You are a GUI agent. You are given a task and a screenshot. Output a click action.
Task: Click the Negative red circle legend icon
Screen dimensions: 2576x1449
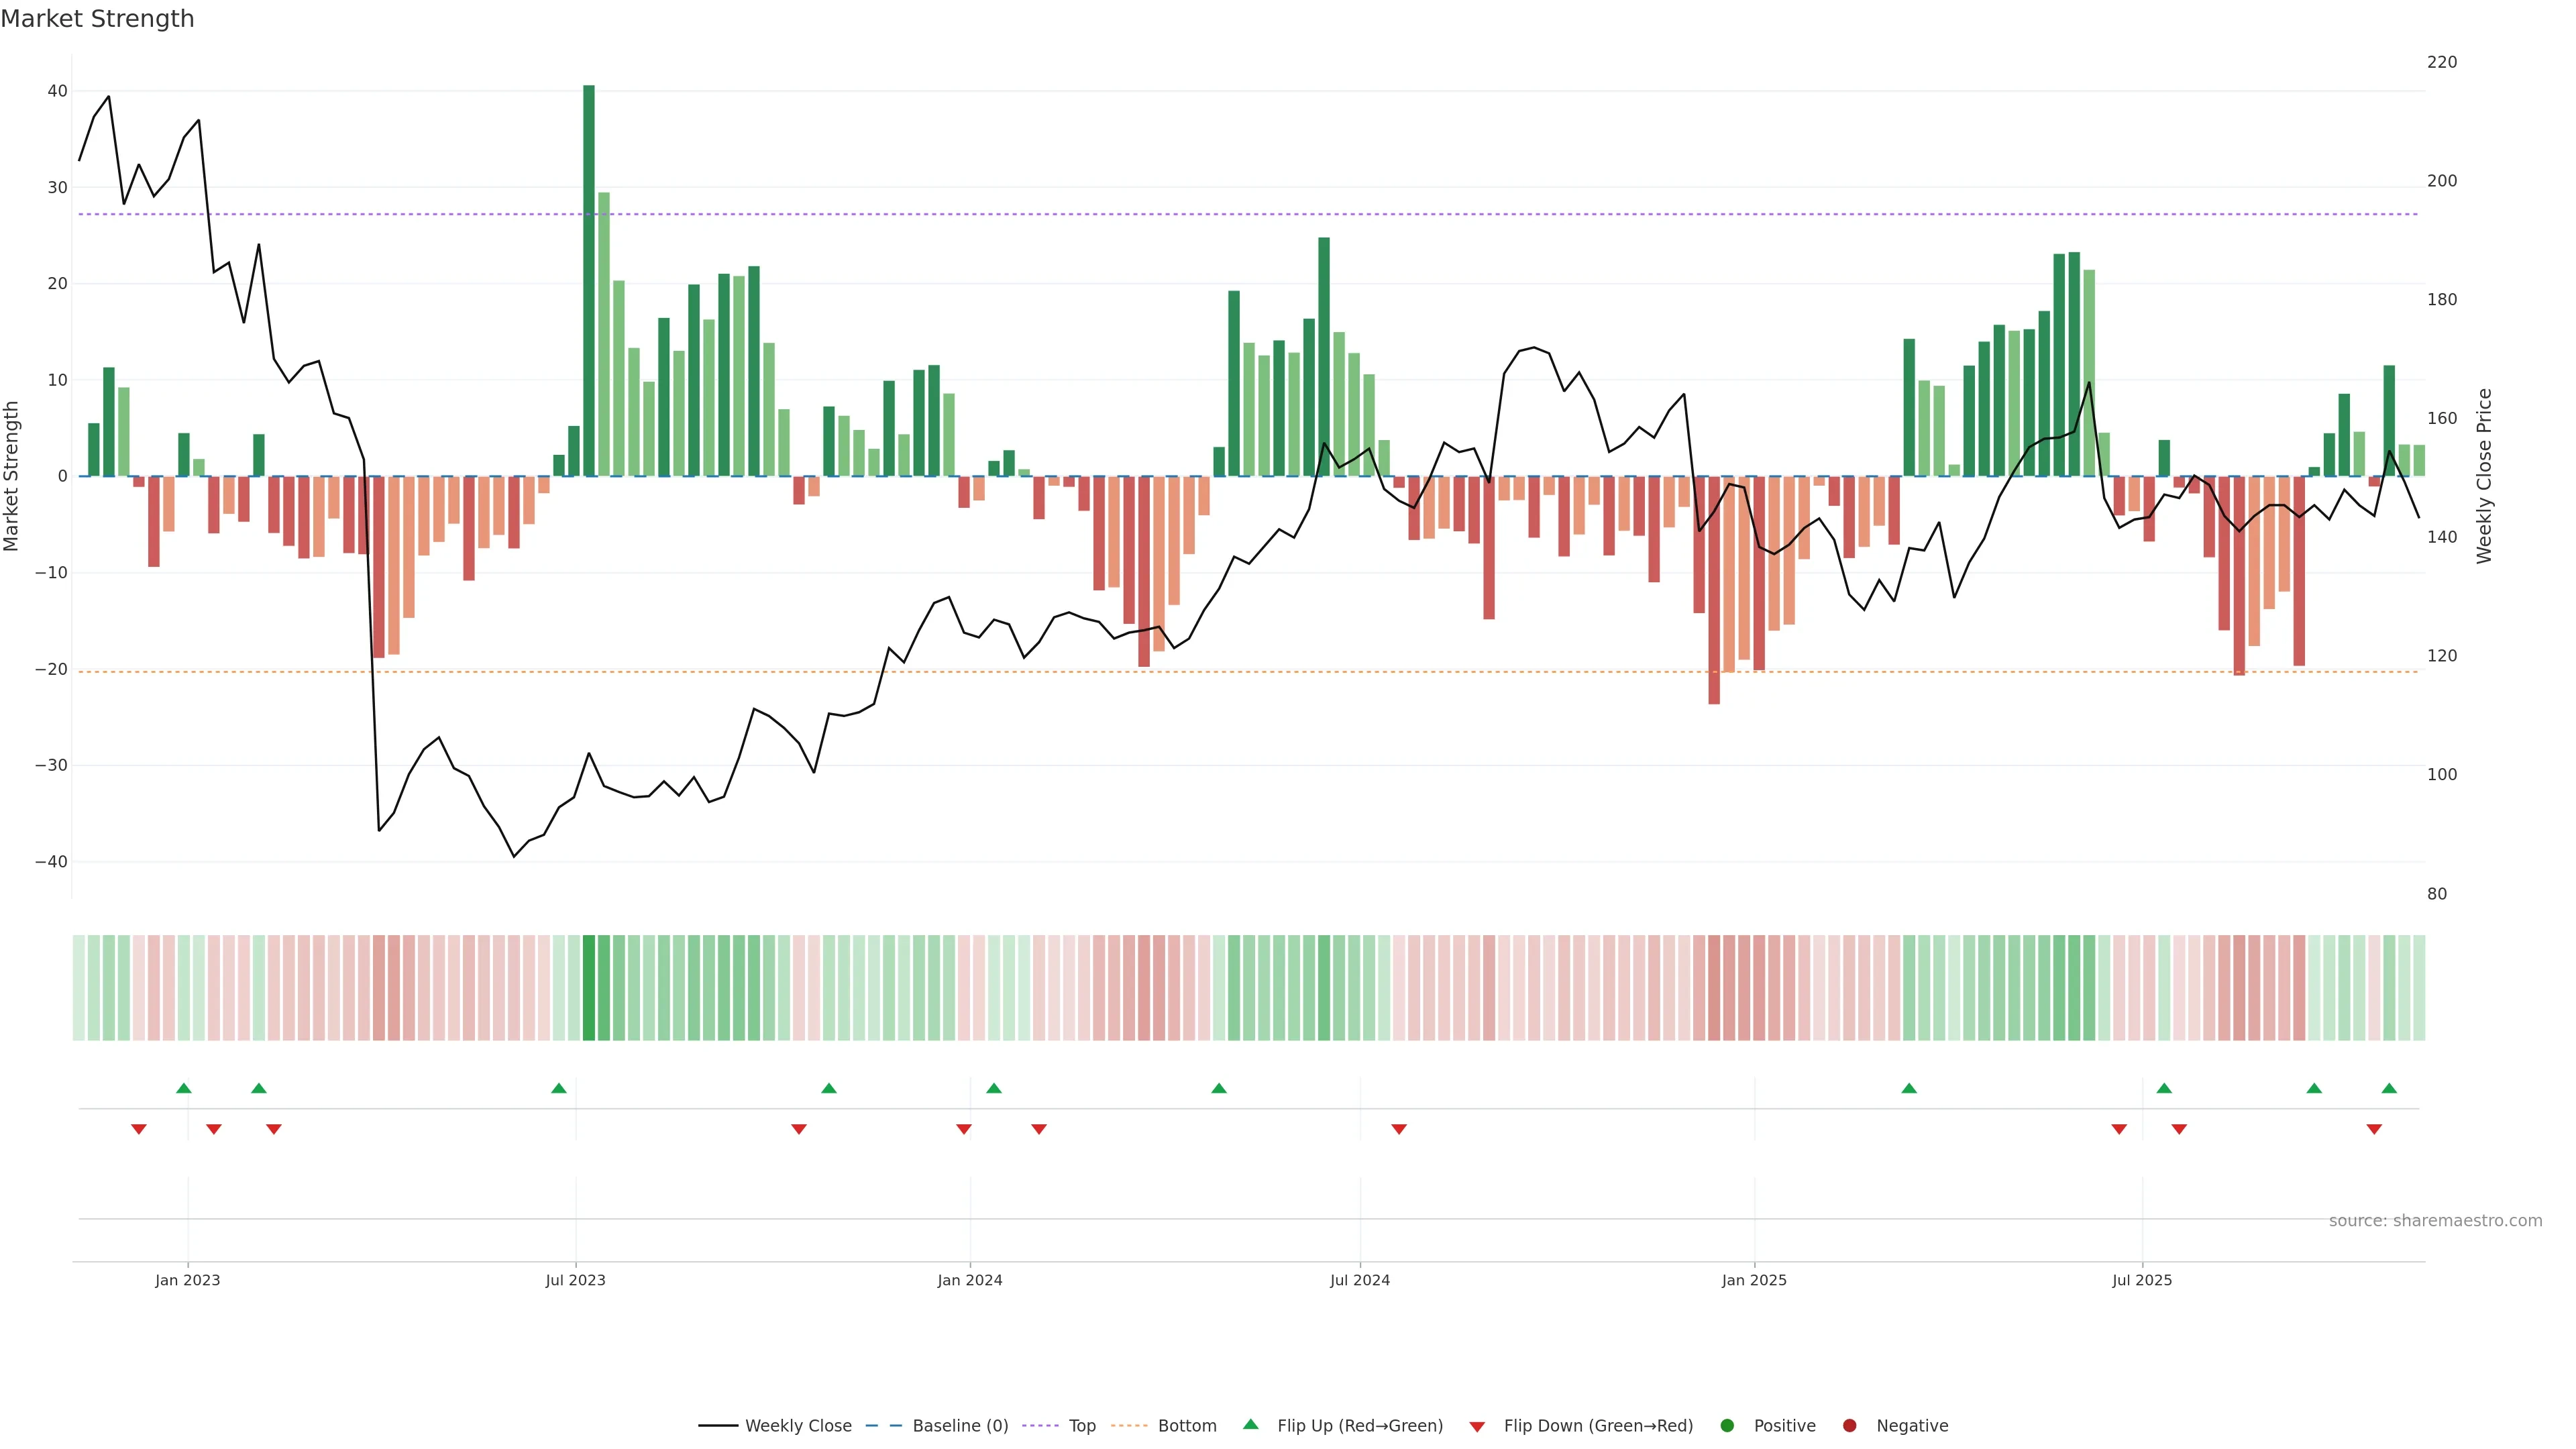click(1849, 1426)
